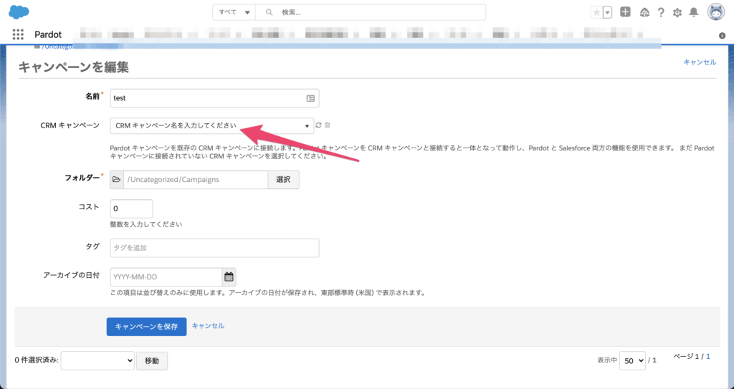
Task: Open the App Launcher grid icon
Action: coord(18,34)
